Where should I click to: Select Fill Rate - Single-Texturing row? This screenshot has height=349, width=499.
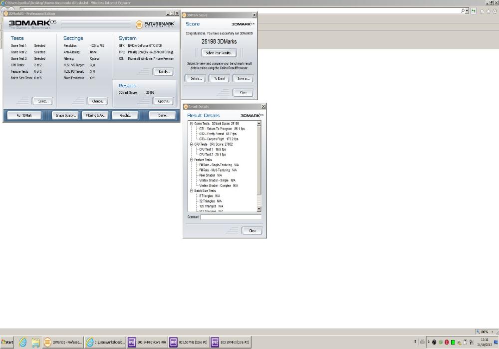click(x=219, y=165)
